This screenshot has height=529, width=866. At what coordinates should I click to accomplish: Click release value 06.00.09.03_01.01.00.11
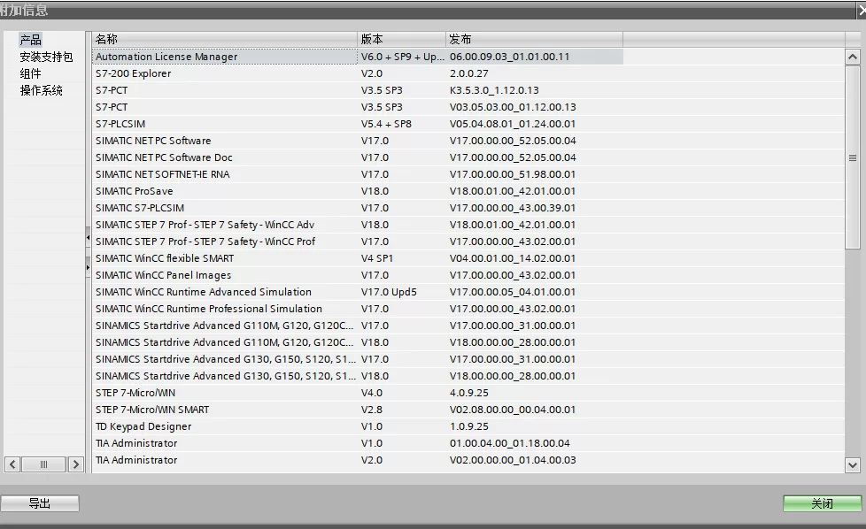509,57
